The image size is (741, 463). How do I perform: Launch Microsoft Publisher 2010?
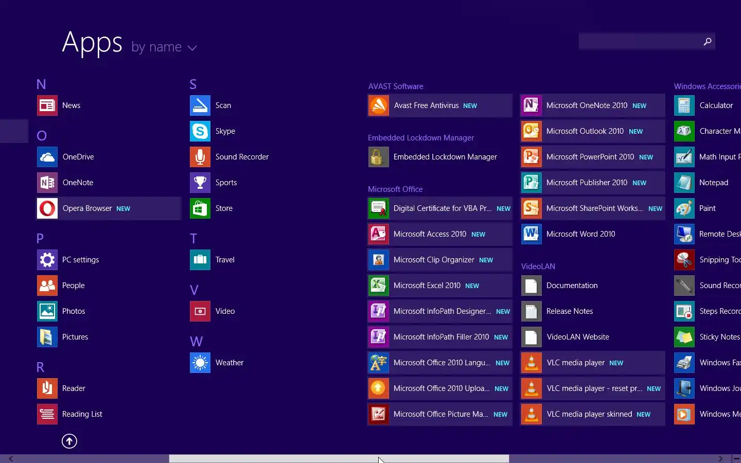pos(593,183)
